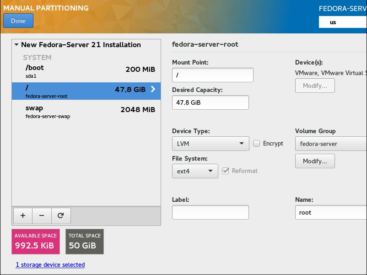Click Modify button under Device(s)
The image size is (367, 275).
(x=315, y=86)
